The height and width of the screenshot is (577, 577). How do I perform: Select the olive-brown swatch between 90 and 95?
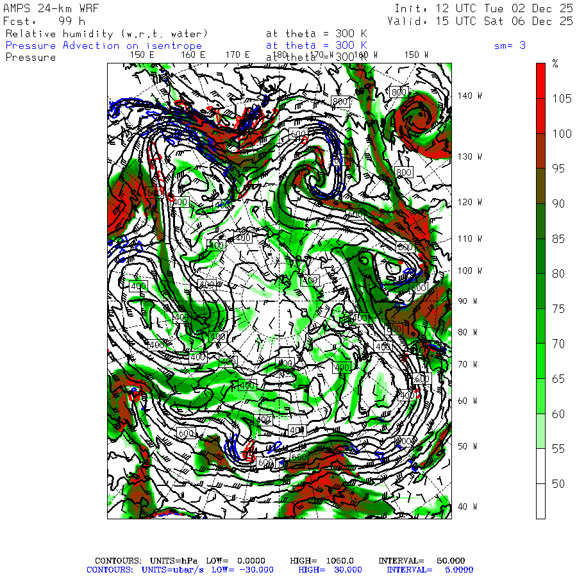540,186
